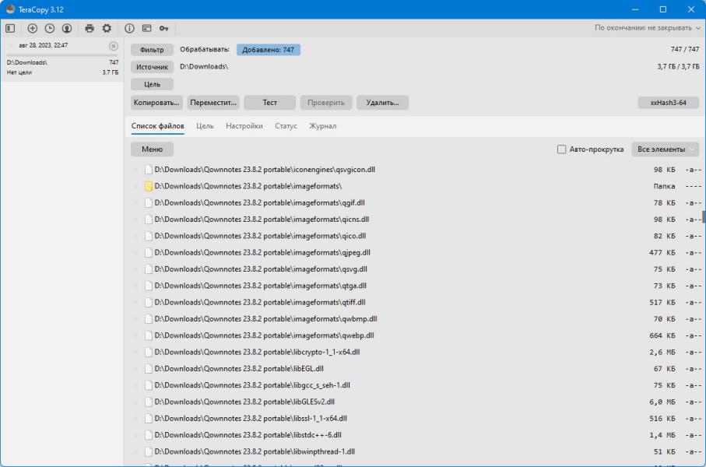Select the qwebp.dll row
The height and width of the screenshot is (467, 706).
(416, 335)
